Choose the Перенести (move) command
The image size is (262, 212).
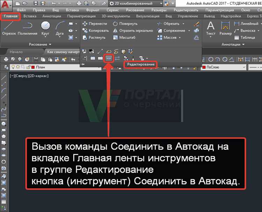[x=95, y=24]
